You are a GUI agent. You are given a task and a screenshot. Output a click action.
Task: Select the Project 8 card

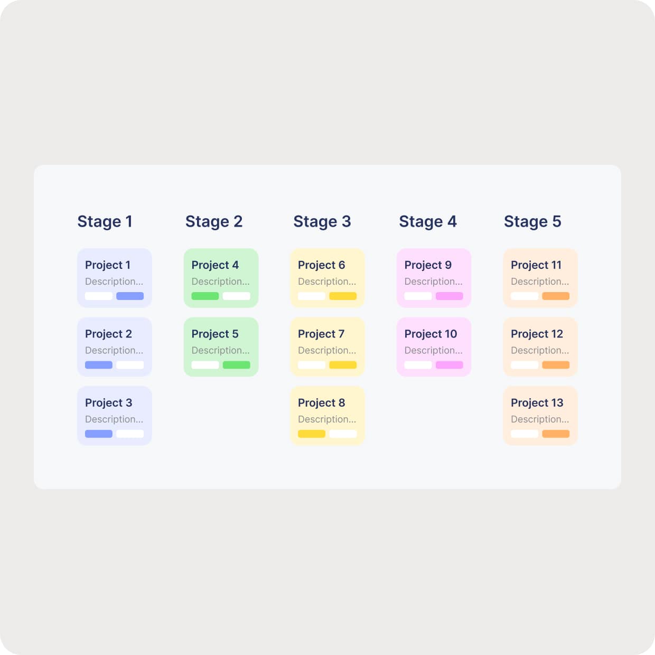tap(327, 415)
